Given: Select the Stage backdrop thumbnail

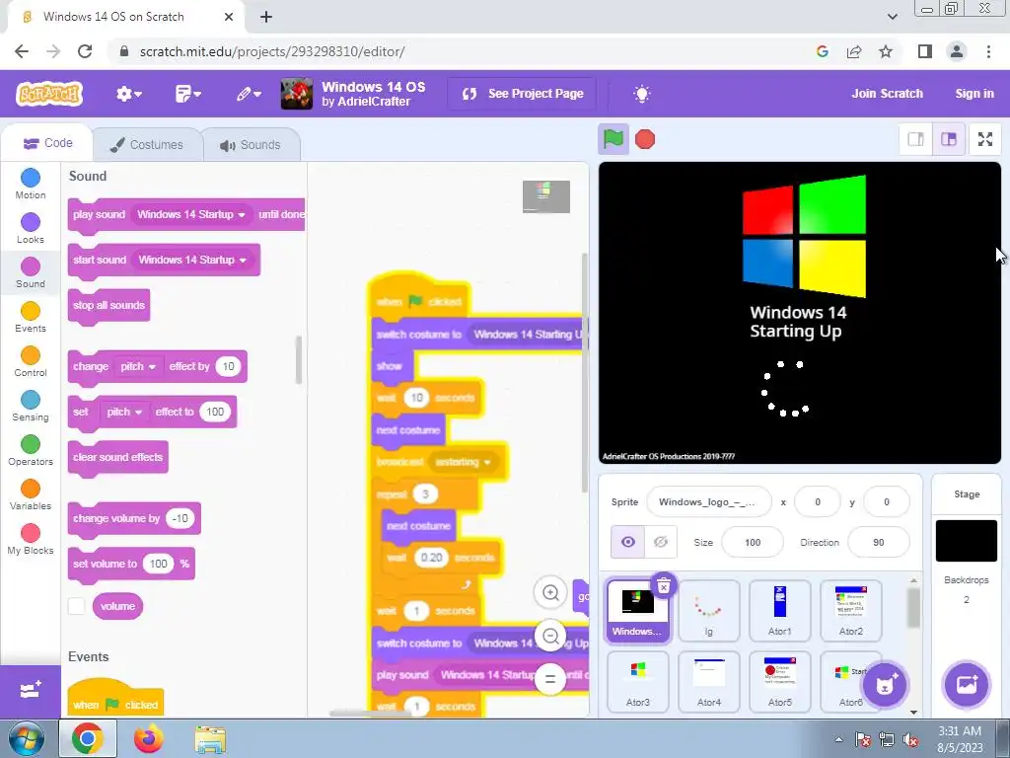Looking at the screenshot, I should [x=967, y=541].
